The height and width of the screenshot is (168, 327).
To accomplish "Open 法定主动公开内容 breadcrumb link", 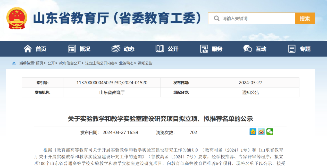I will (x=100, y=63).
